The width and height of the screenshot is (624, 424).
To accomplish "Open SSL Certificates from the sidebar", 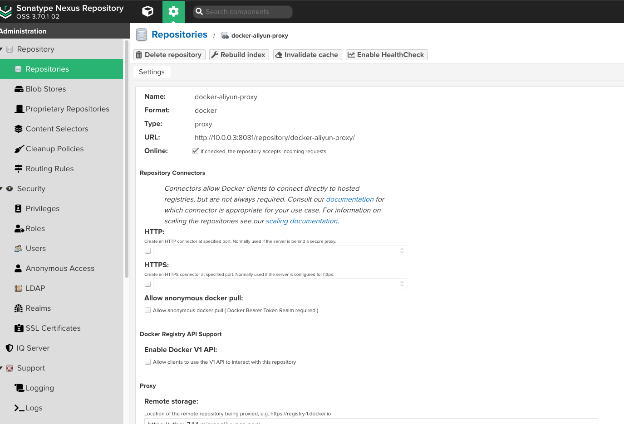I will point(61,328).
